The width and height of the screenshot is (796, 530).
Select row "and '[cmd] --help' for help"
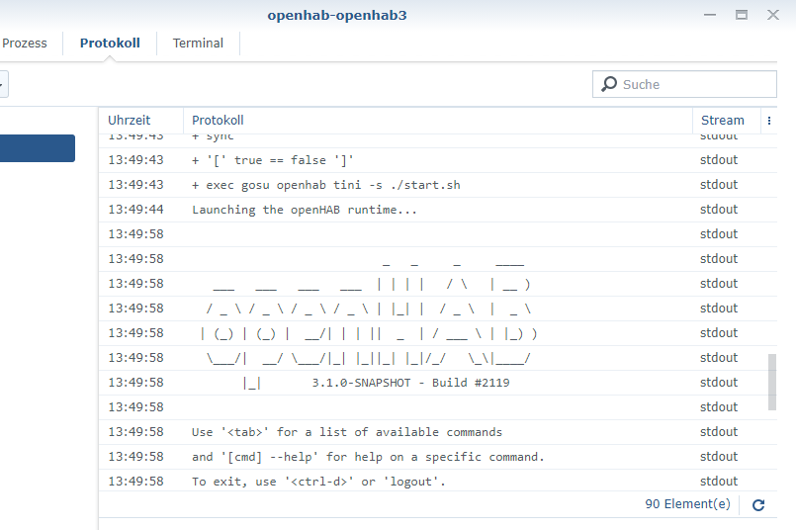(x=438, y=457)
